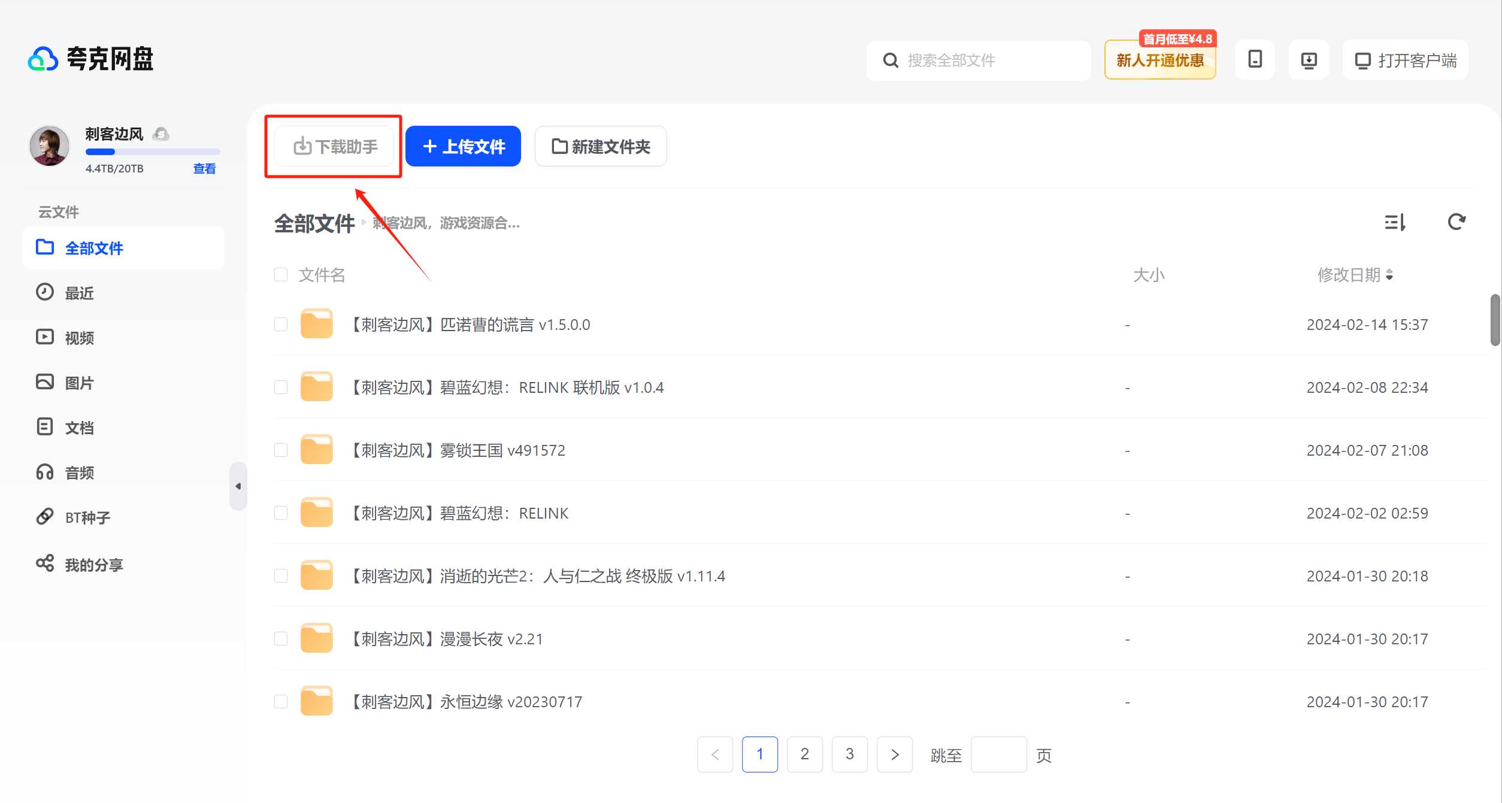Viewport: 1502px width, 803px height.
Task: Go to page 2
Action: [x=805, y=754]
